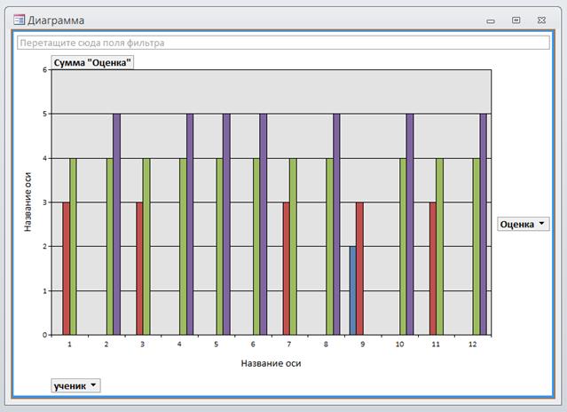Maximize the Диаграмма window

(516, 20)
